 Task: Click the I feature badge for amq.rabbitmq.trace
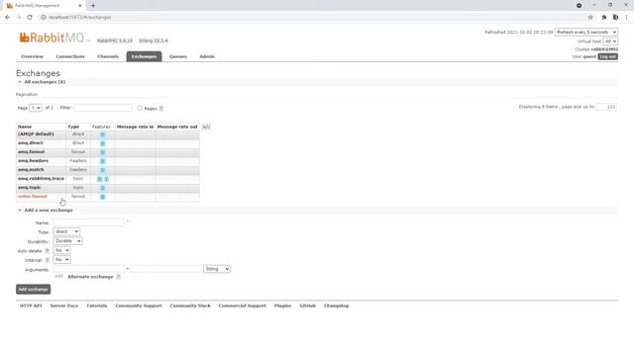(x=107, y=179)
